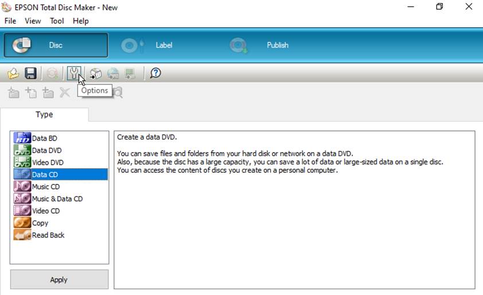The image size is (483, 295).
Task: Select the Disc view button
Action: pyautogui.click(x=56, y=45)
